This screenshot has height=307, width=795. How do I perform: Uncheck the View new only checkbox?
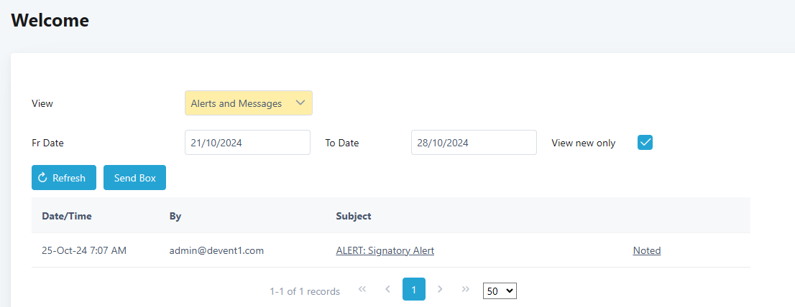(645, 142)
